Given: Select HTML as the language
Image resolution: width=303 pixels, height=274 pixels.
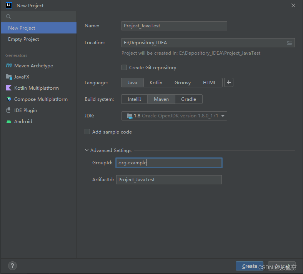Looking at the screenshot, I should click(x=210, y=83).
